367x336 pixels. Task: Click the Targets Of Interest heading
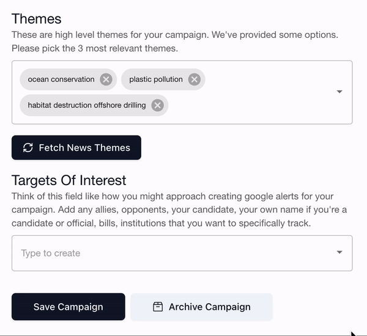[69, 180]
